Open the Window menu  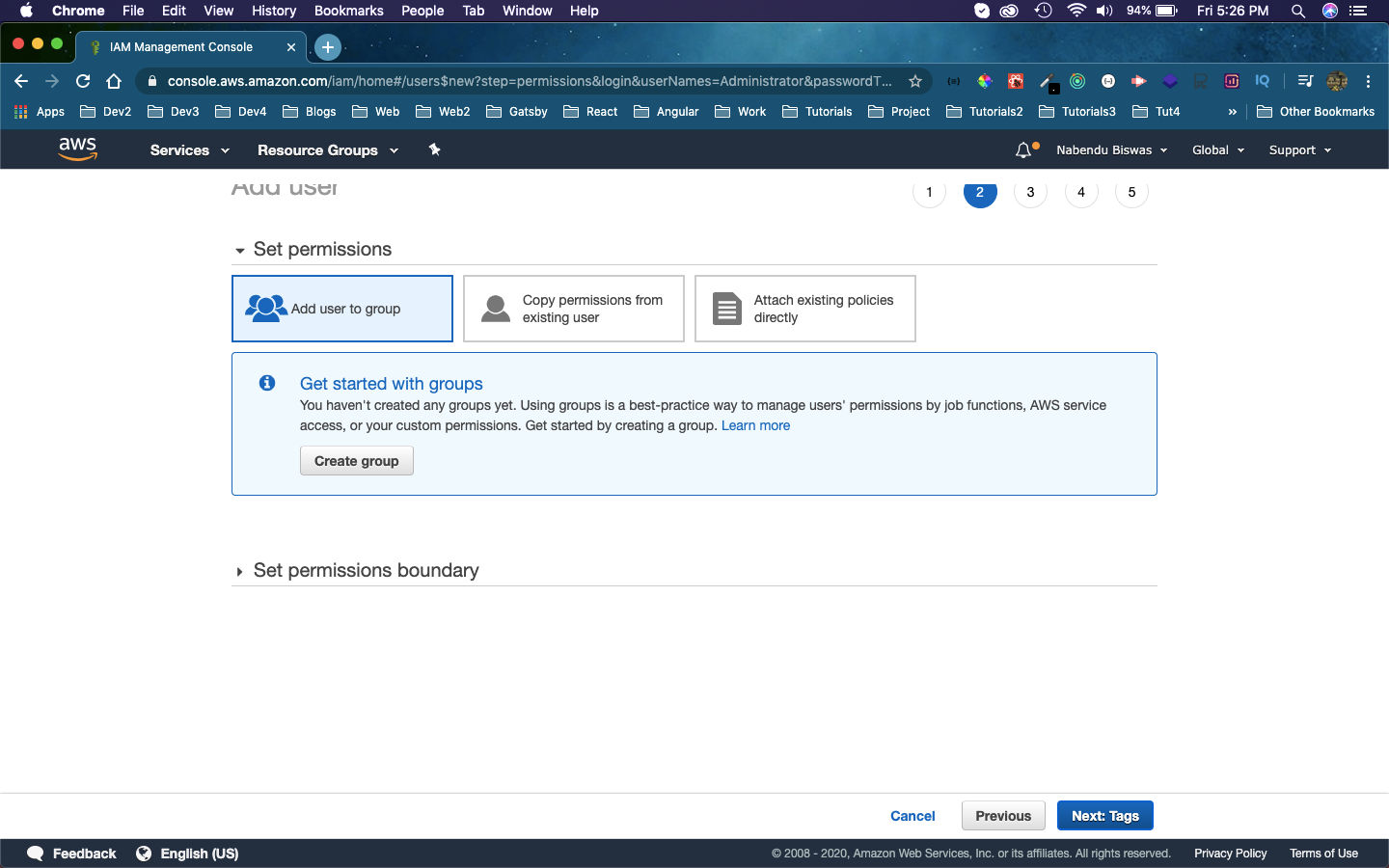point(528,11)
